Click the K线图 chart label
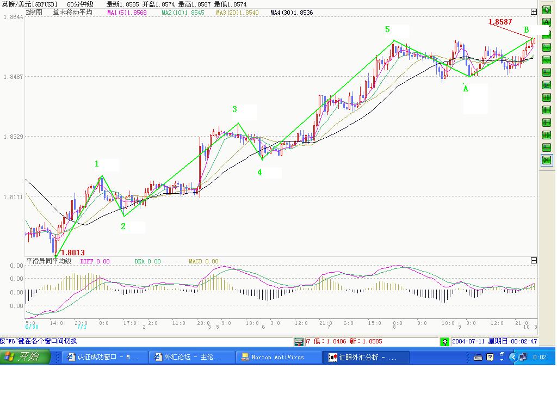Viewport: 557px width, 418px height. 34,13
